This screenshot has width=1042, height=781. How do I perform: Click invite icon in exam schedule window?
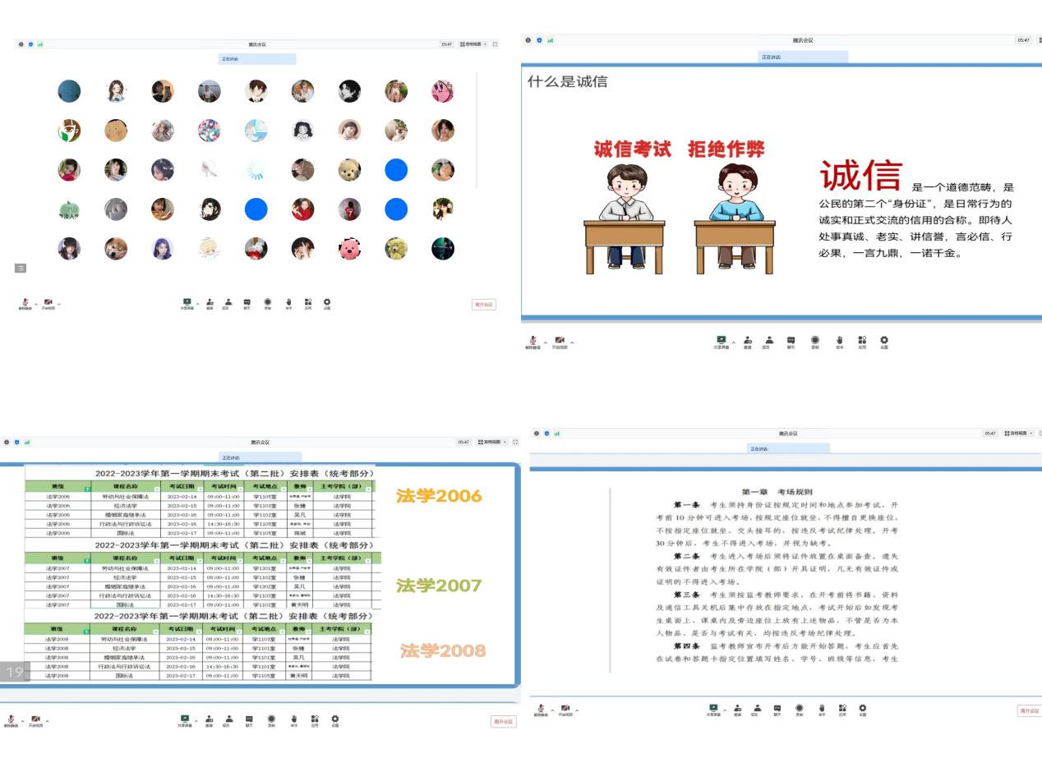[209, 719]
